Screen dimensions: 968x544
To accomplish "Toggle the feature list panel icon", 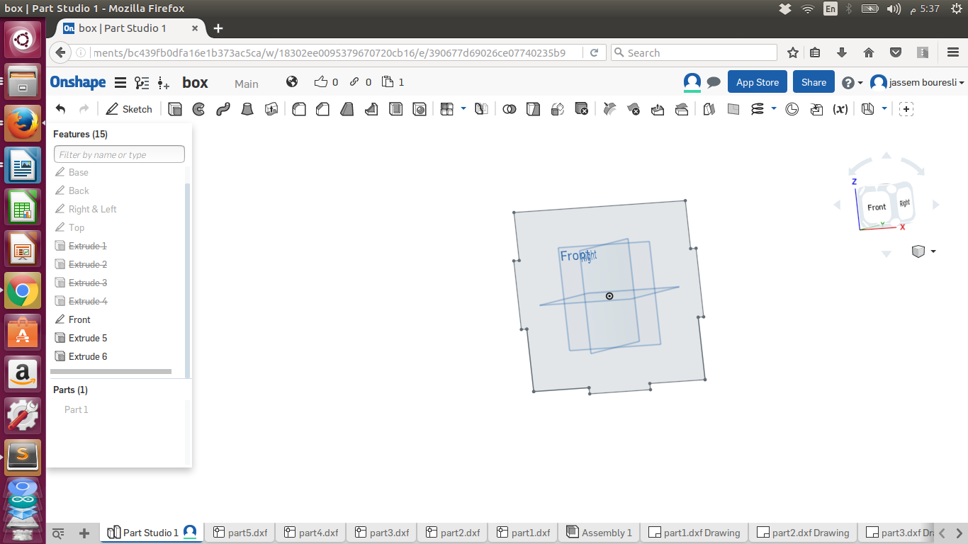I will [142, 83].
